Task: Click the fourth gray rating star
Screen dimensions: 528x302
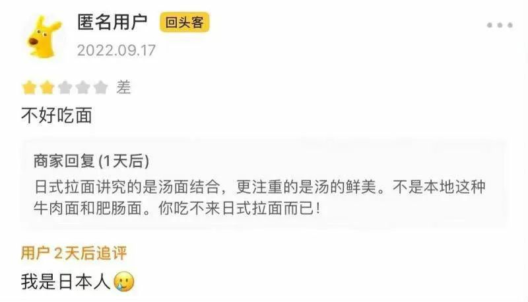Action: (83, 88)
